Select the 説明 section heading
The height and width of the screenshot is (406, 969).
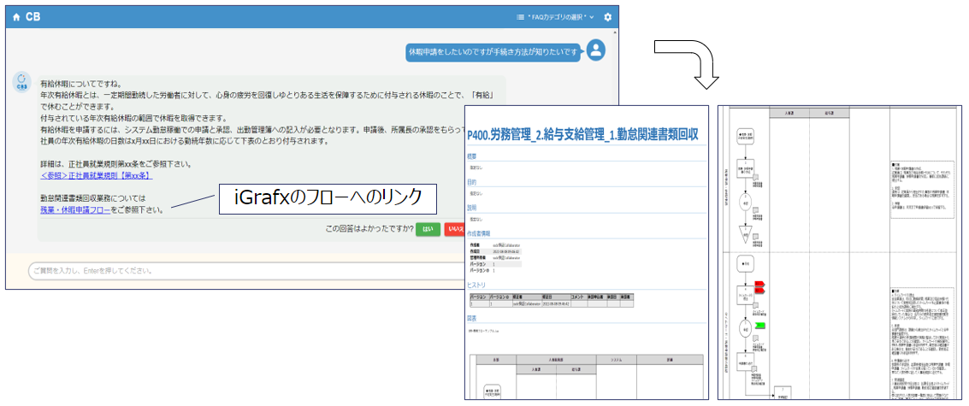tap(473, 209)
